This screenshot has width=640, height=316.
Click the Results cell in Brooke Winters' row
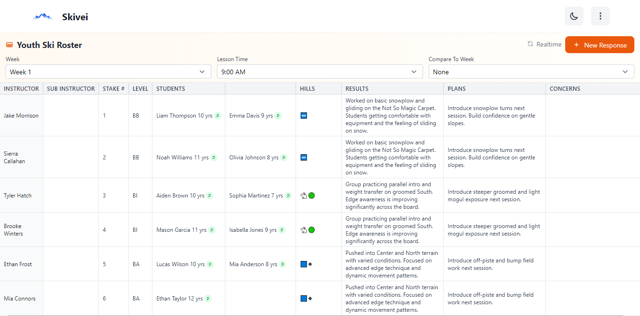[392, 230]
